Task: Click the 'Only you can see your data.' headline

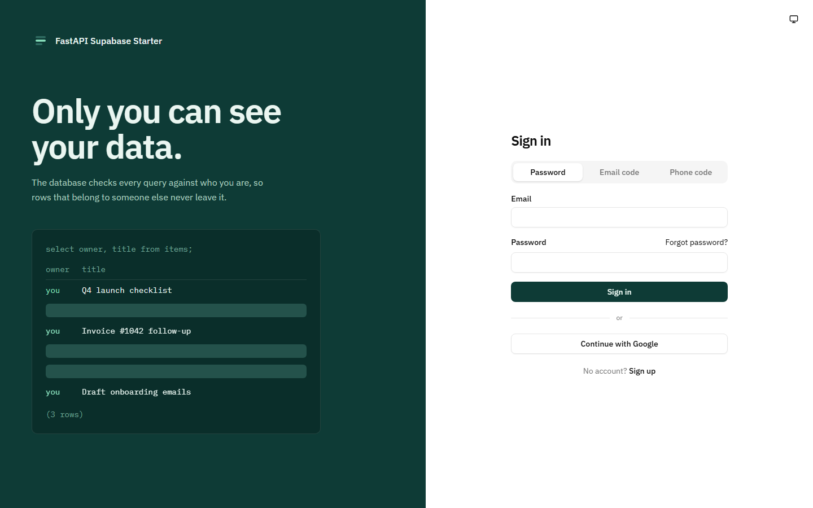Action: pyautogui.click(x=156, y=129)
